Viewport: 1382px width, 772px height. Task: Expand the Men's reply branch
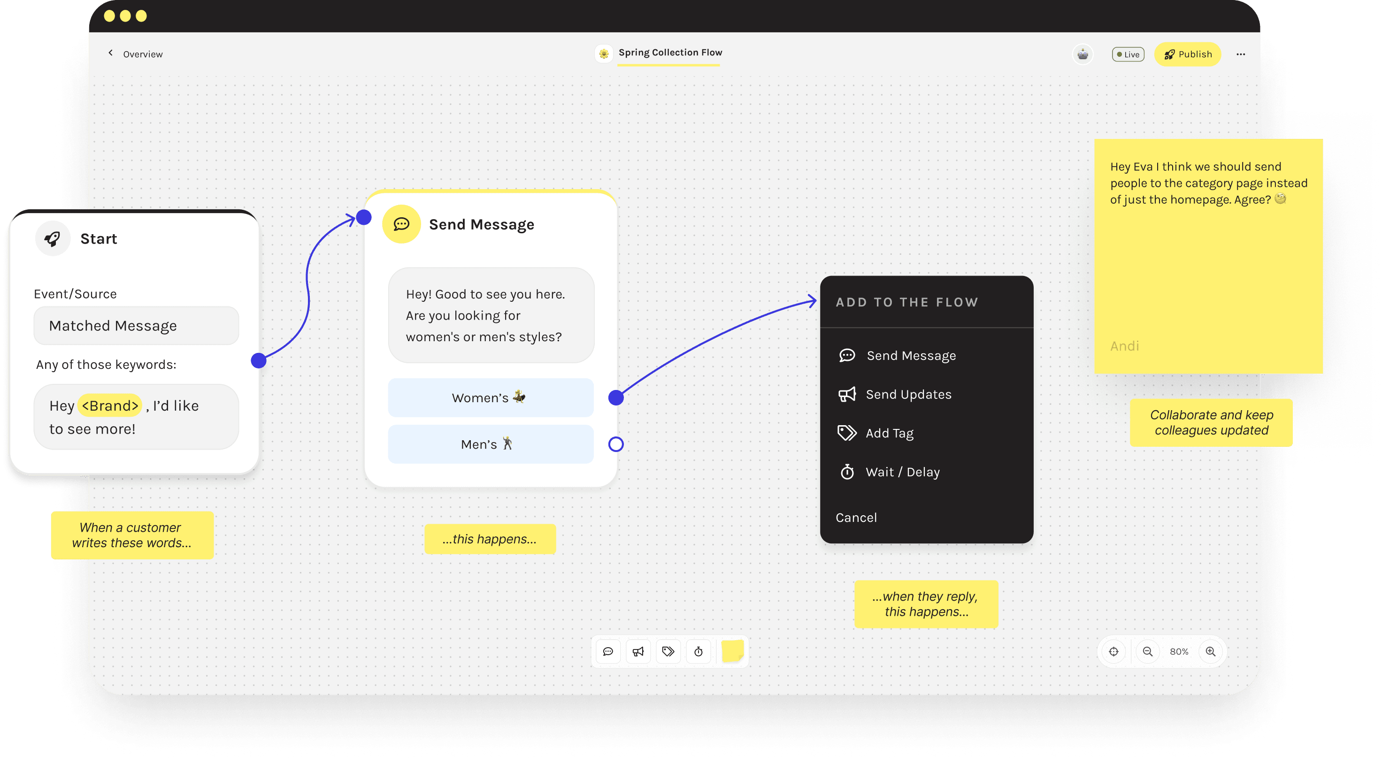615,444
